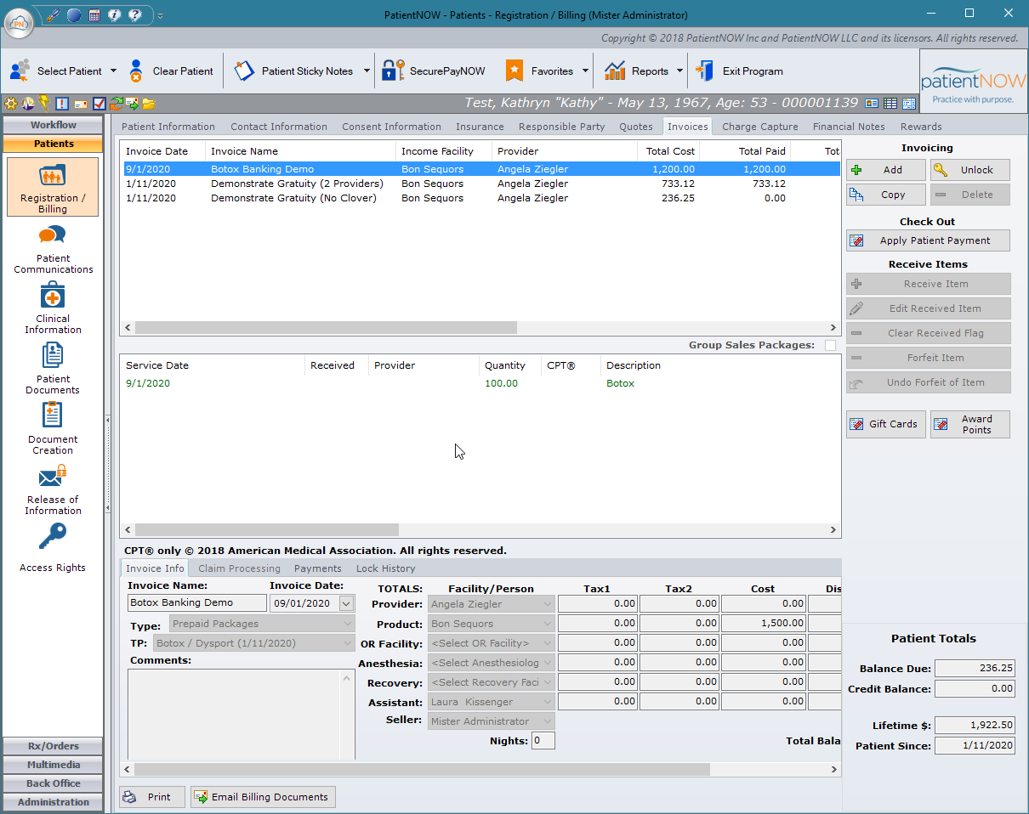Switch to the Charge Capture tab

(x=760, y=127)
